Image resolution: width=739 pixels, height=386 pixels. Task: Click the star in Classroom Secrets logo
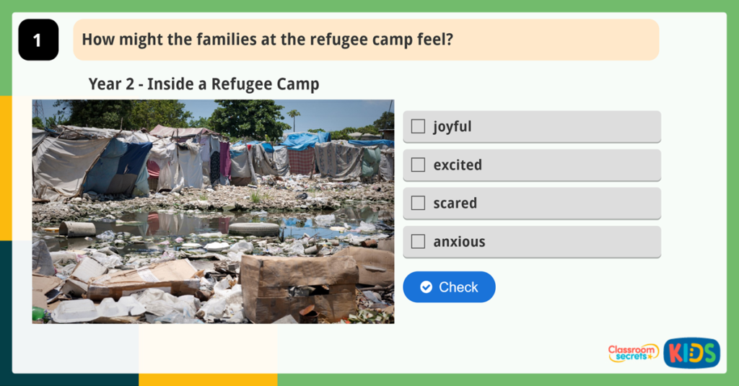(x=649, y=356)
